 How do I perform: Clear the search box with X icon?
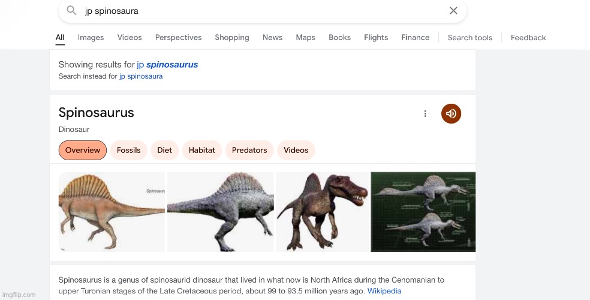(453, 11)
